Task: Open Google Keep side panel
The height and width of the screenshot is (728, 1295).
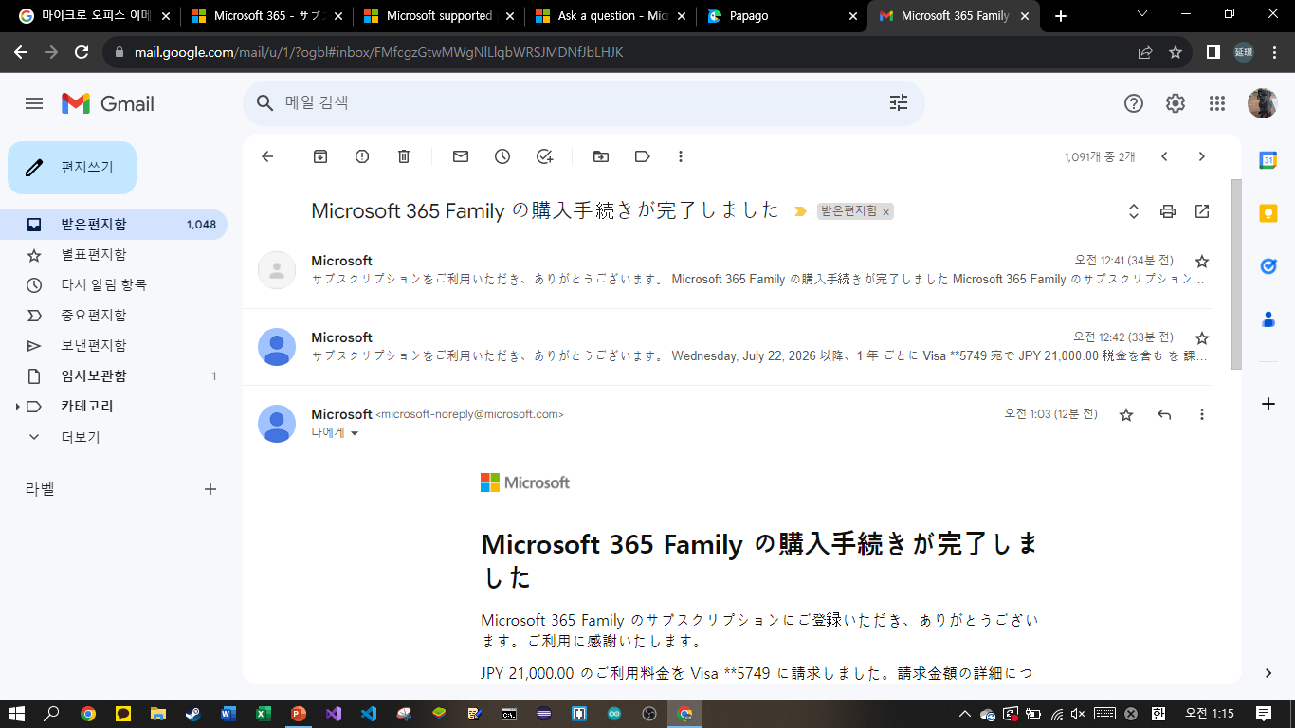Action: (1268, 213)
